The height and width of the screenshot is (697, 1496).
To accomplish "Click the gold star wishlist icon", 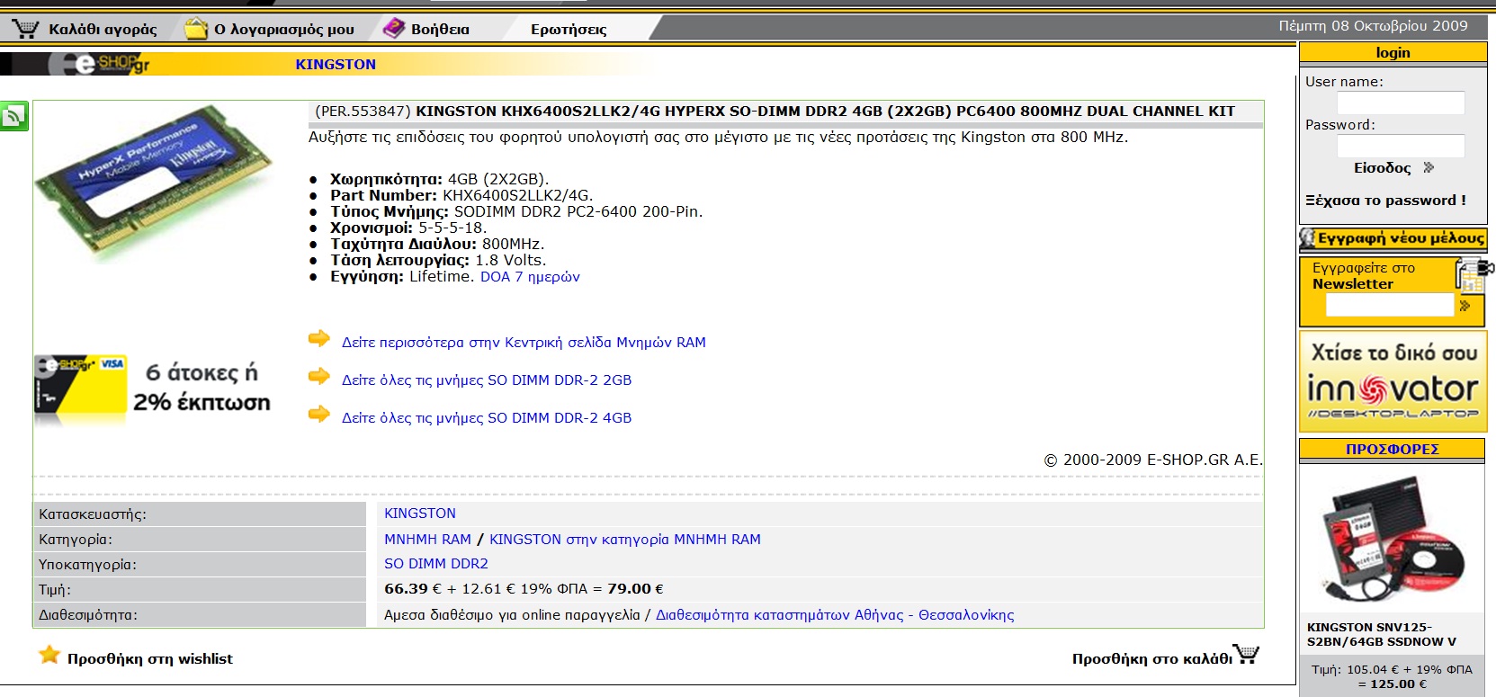I will pyautogui.click(x=49, y=655).
